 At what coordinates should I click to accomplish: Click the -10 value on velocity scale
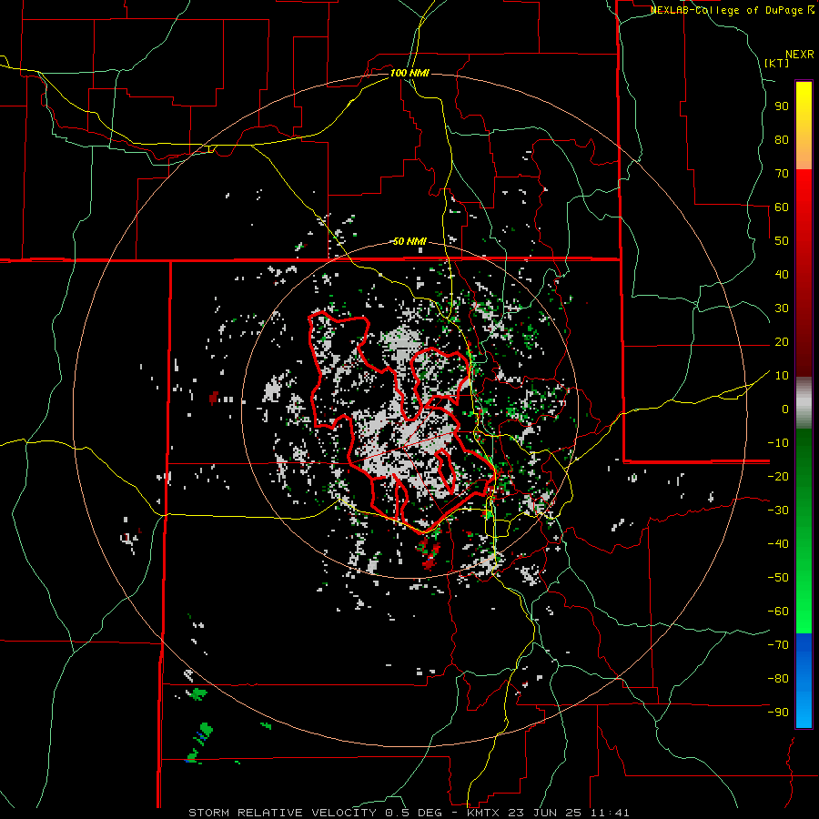(x=778, y=443)
